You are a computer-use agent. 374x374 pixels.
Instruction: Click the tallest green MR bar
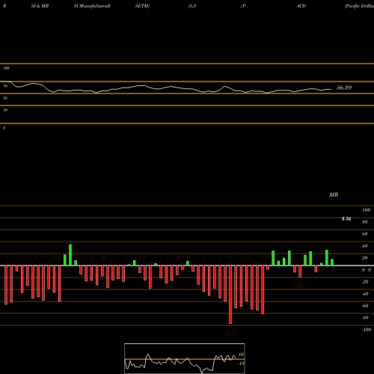[70, 255]
